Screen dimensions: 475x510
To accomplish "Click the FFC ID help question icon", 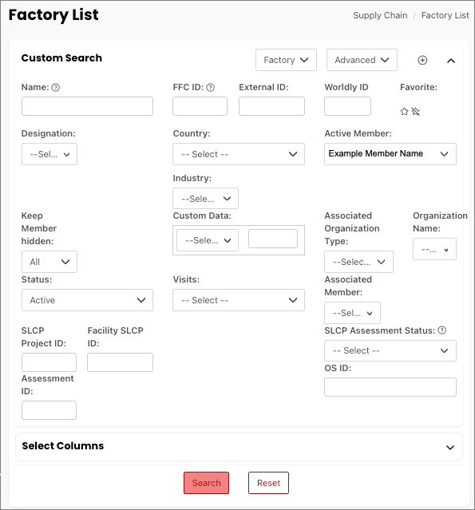I will tap(211, 88).
